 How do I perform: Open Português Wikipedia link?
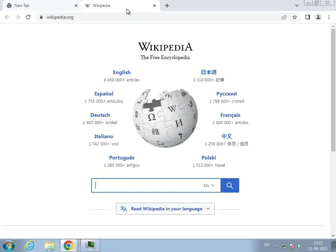click(x=122, y=158)
